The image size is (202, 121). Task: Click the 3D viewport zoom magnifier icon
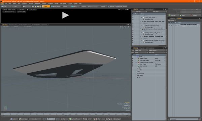point(125,27)
